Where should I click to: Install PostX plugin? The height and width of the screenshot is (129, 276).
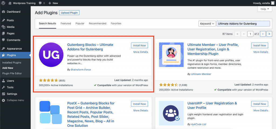click(x=139, y=104)
